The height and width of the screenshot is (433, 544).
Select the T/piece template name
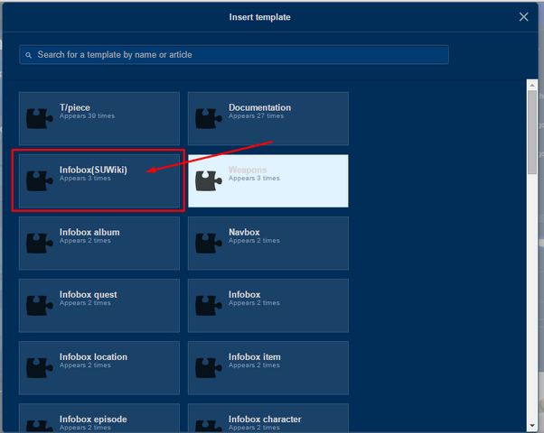point(75,107)
